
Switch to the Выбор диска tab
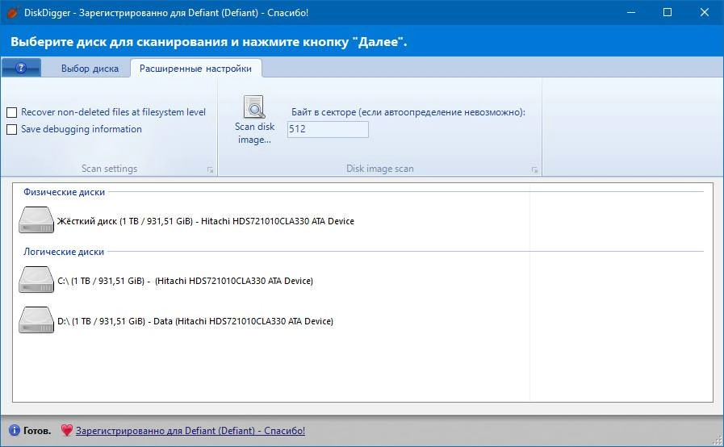(x=90, y=69)
